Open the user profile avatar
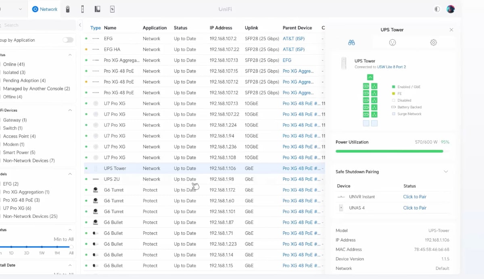This screenshot has height=279, width=484. (x=451, y=9)
